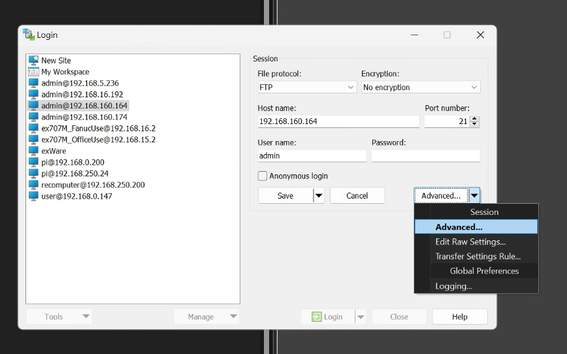This screenshot has width=567, height=354.
Task: Enable the Anonymous login checkbox
Action: click(x=263, y=176)
